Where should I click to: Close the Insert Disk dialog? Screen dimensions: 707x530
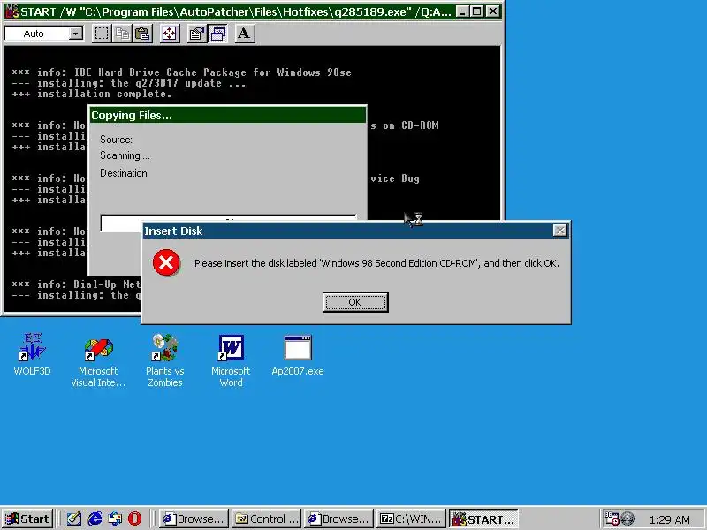[559, 231]
